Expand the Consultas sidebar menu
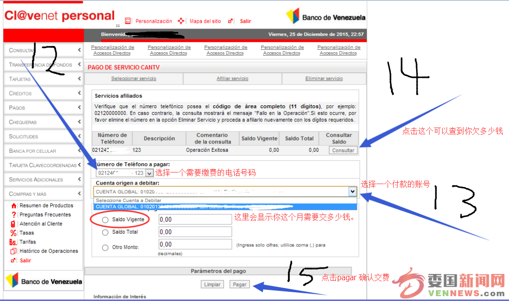This screenshot has width=509, height=301. 44,50
